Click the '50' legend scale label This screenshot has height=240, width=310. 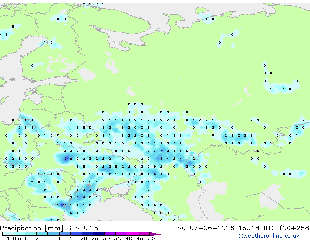click(x=151, y=238)
